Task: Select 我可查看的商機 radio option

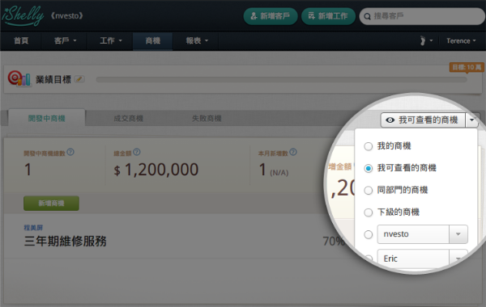Action: (369, 168)
